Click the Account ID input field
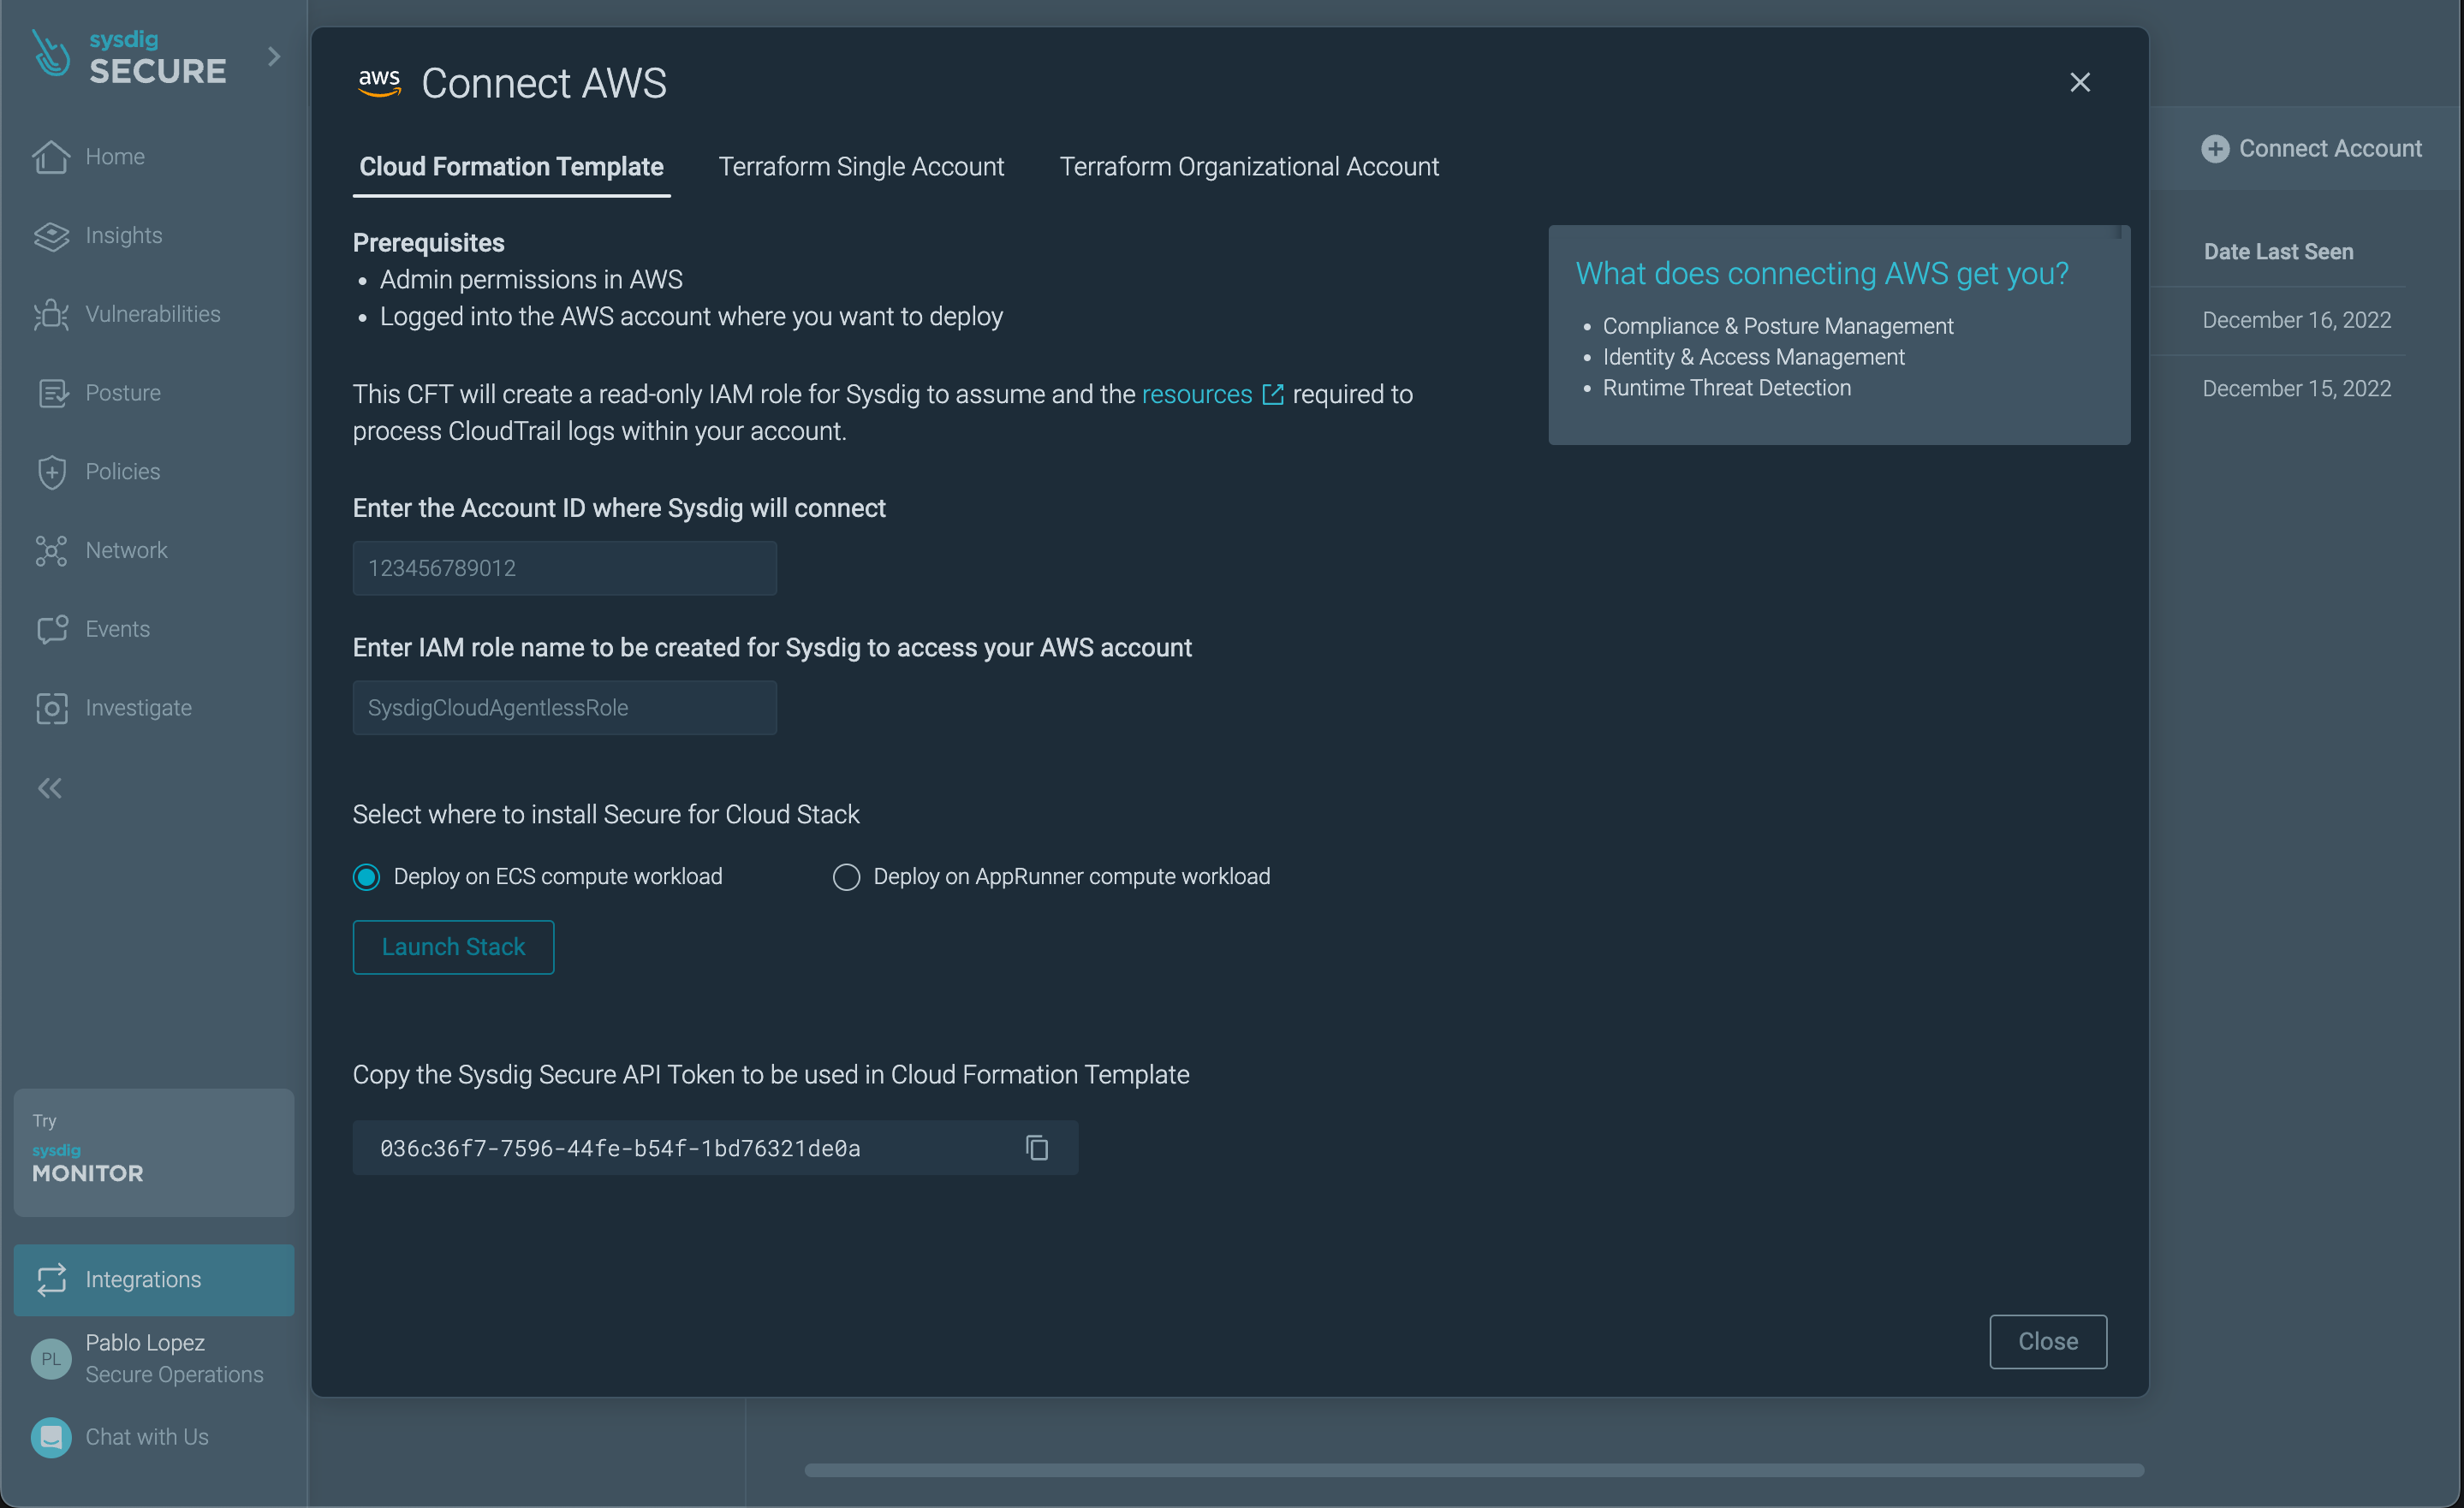This screenshot has width=2464, height=1508. coord(564,567)
